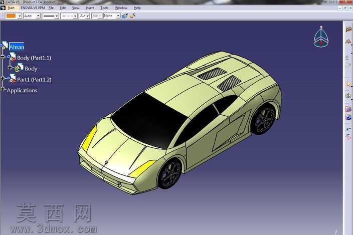
Task: Click the rear wheel of the car
Action: [264, 119]
